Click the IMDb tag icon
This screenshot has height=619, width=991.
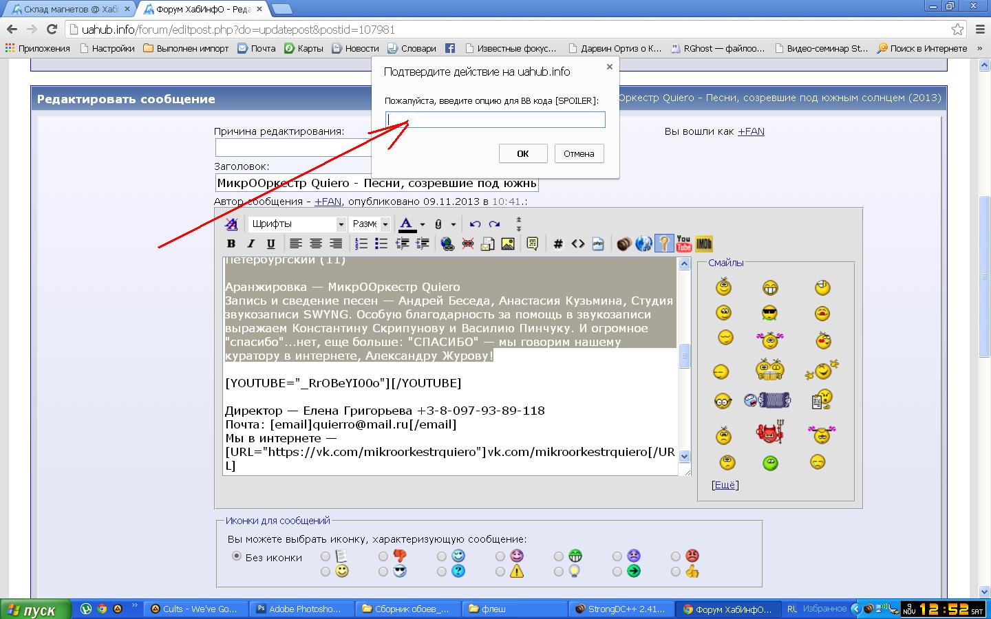[703, 243]
